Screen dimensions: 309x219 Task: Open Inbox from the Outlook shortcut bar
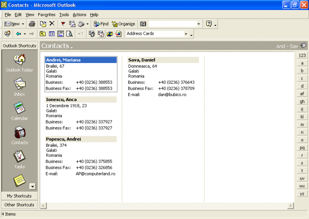(x=20, y=87)
